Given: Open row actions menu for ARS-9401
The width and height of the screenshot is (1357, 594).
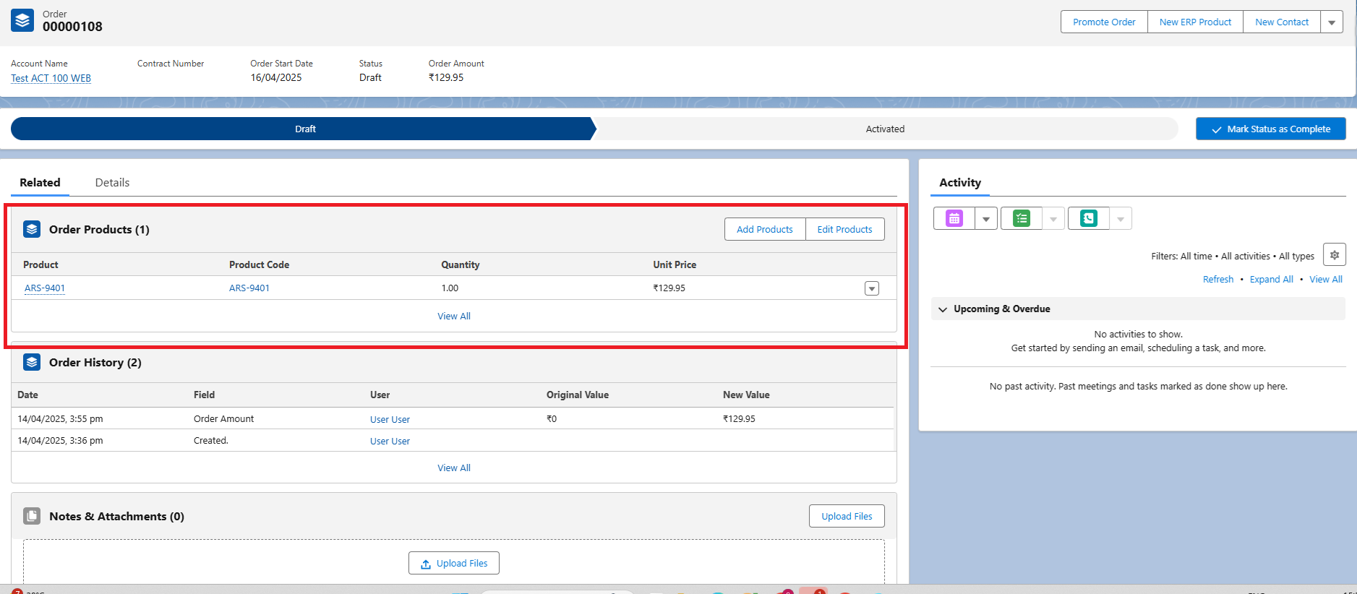Looking at the screenshot, I should point(872,288).
